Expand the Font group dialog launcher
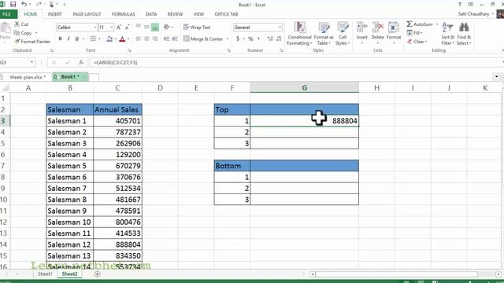This screenshot has width=504, height=283. (x=129, y=50)
